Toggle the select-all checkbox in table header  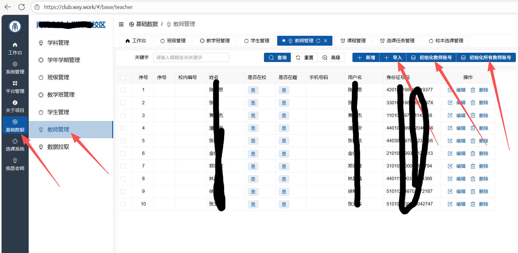coord(123,77)
